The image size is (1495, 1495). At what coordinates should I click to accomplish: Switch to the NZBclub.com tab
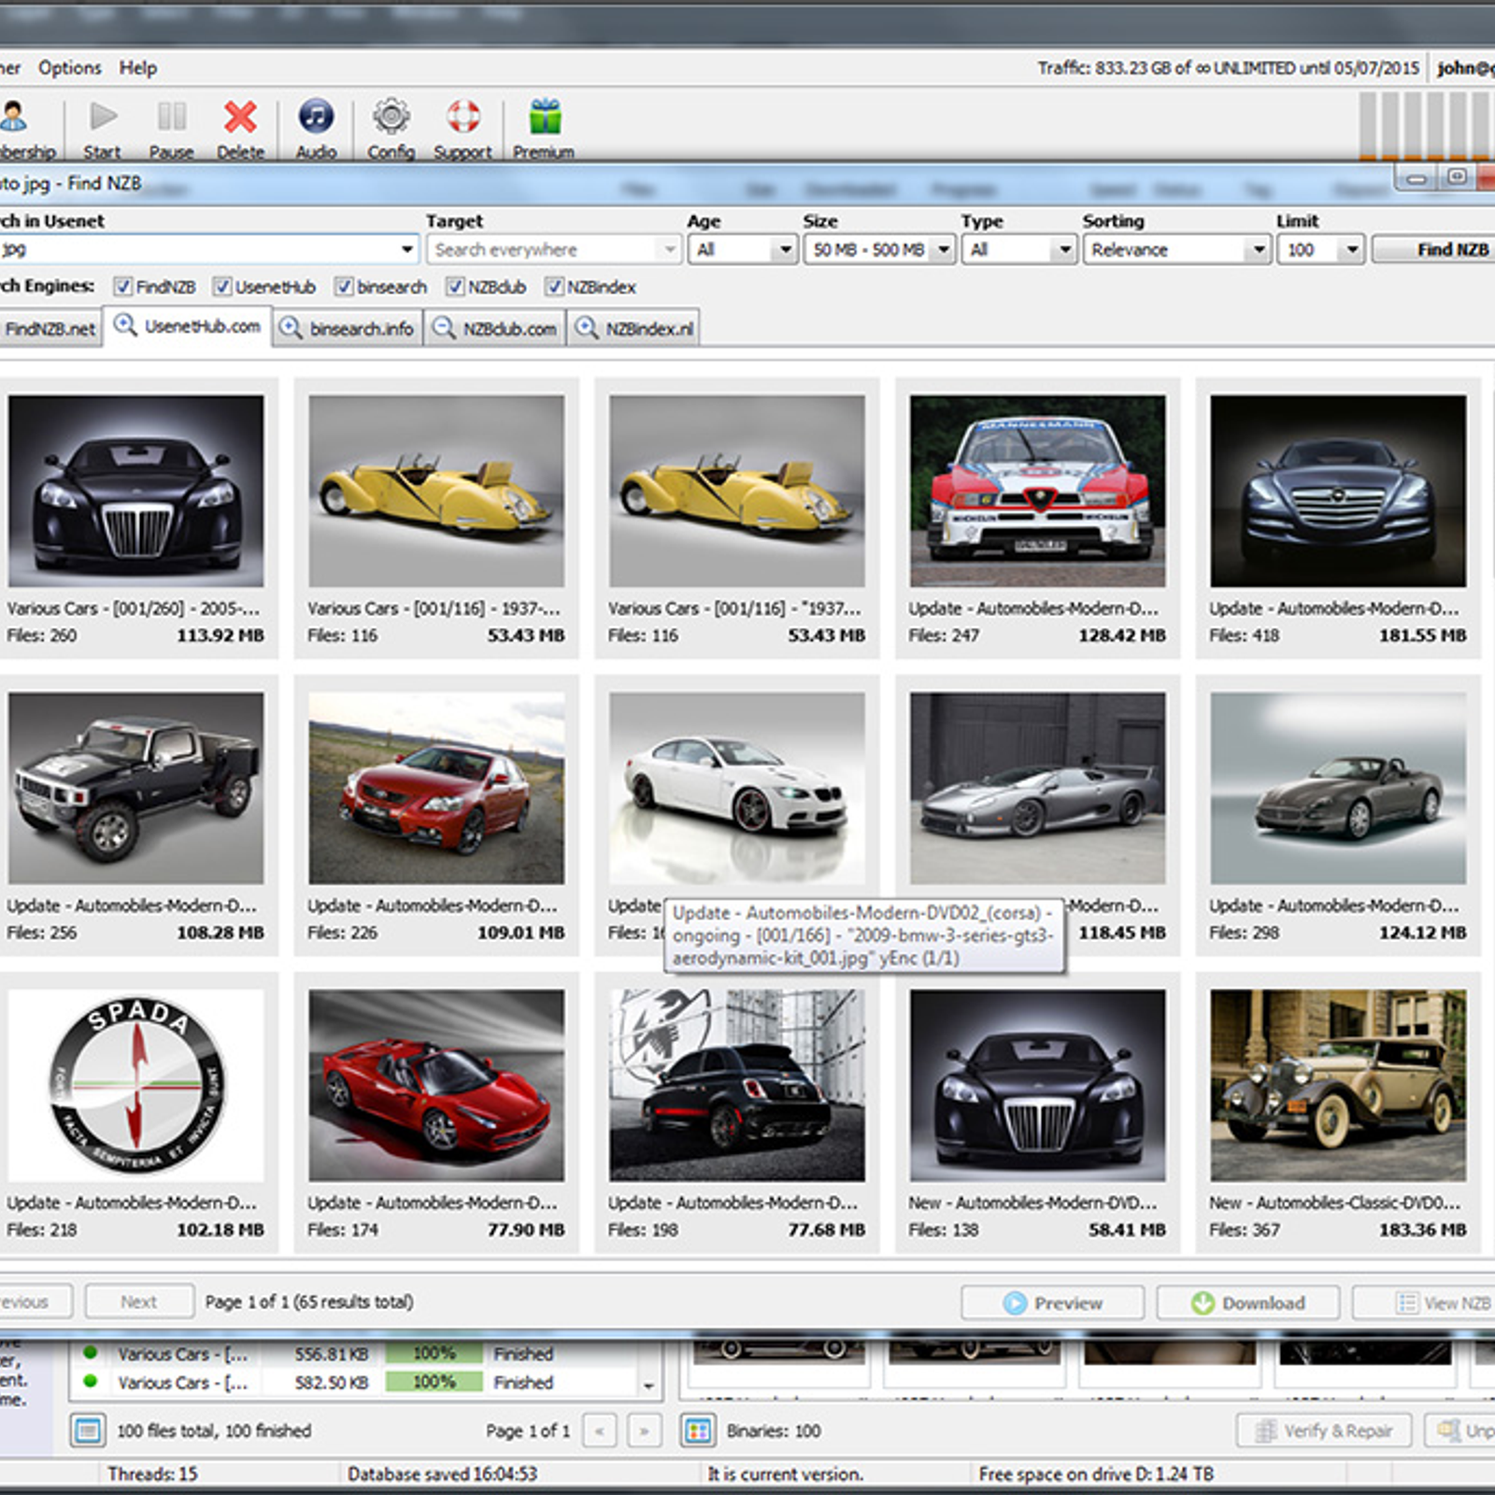[x=495, y=329]
